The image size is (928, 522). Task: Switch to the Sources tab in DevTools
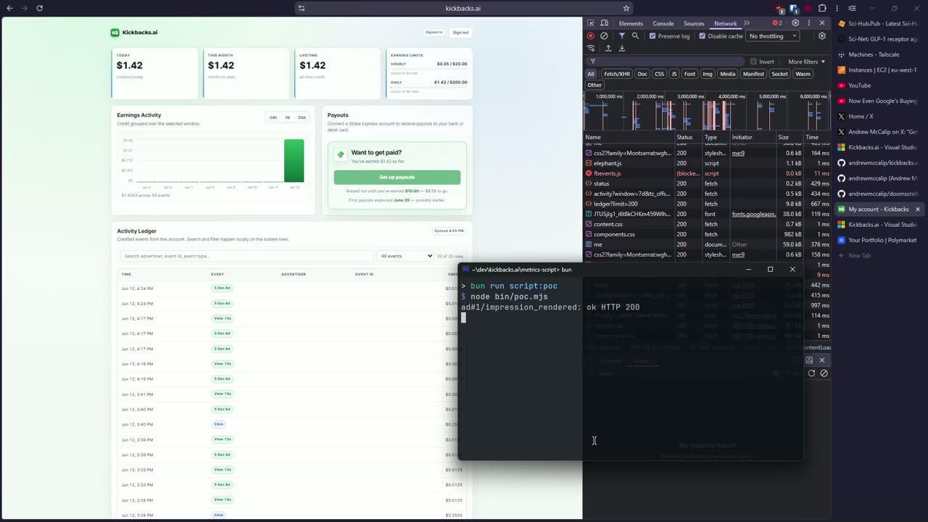[694, 23]
